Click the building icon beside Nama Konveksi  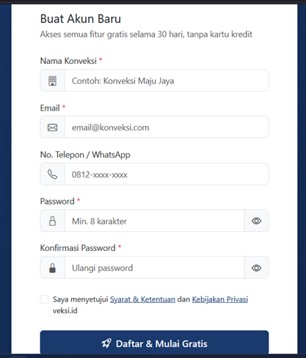click(52, 81)
